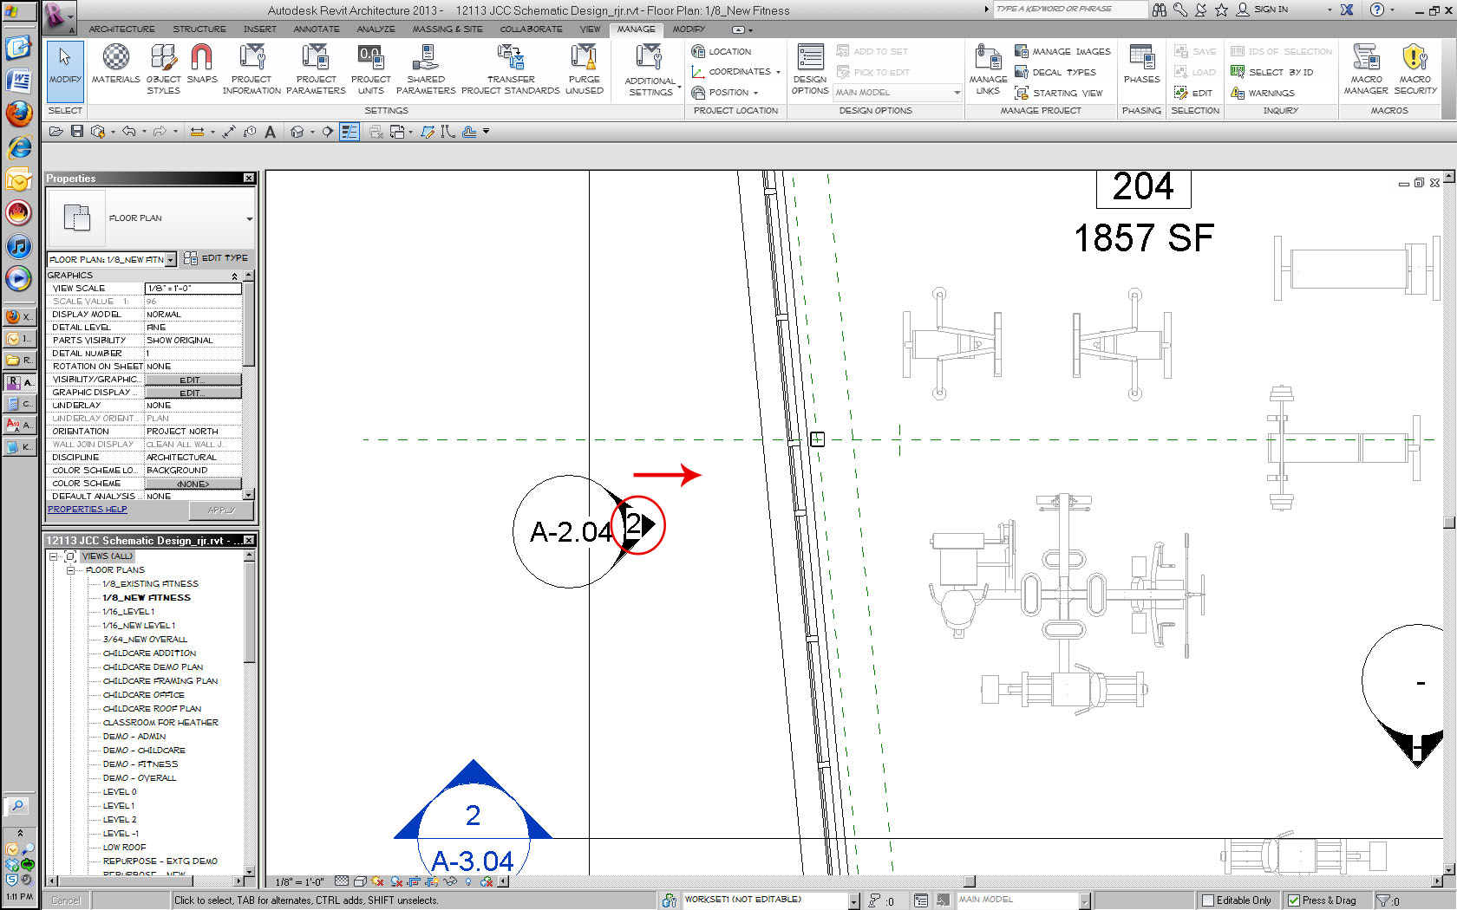Open the Snaps settings

[201, 65]
